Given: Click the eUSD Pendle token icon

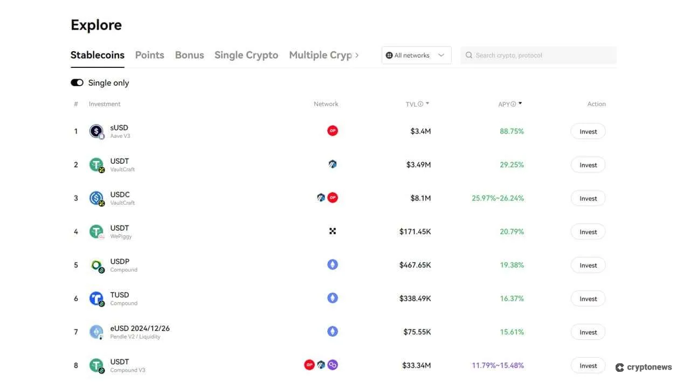Looking at the screenshot, I should coord(96,331).
